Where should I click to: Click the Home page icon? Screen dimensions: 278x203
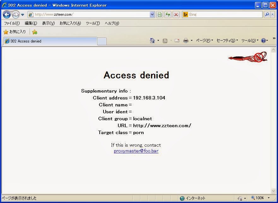click(x=152, y=41)
